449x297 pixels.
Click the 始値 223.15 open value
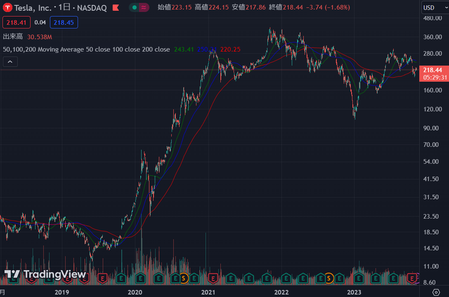(175, 7)
